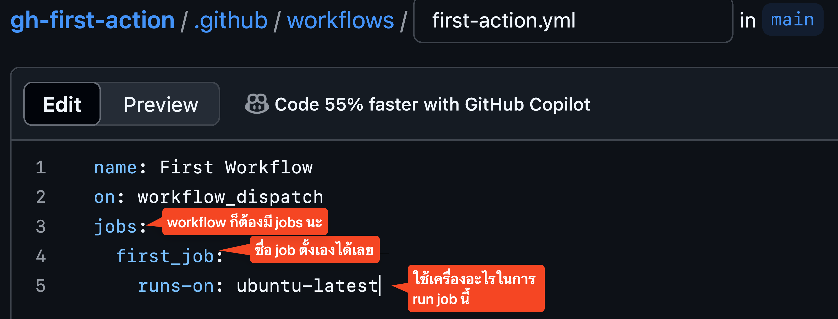
Task: Click the main branch label
Action: (x=792, y=20)
